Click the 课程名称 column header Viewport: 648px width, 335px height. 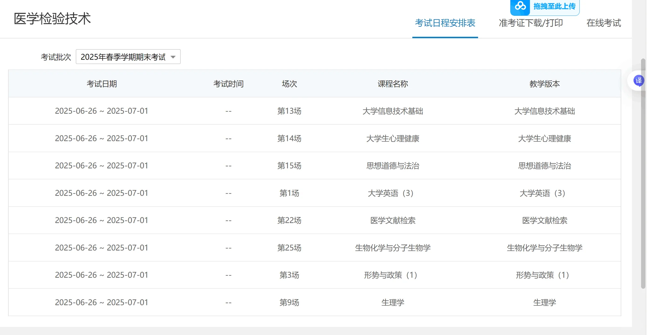coord(392,84)
